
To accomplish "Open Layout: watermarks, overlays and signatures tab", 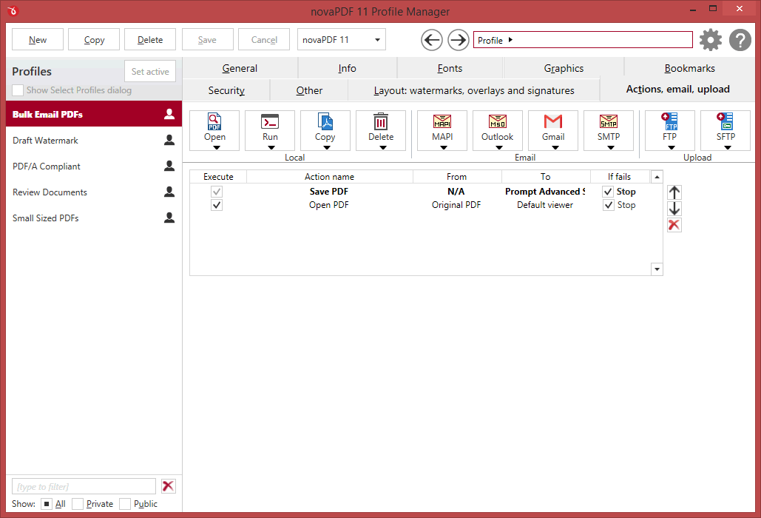I will [473, 90].
